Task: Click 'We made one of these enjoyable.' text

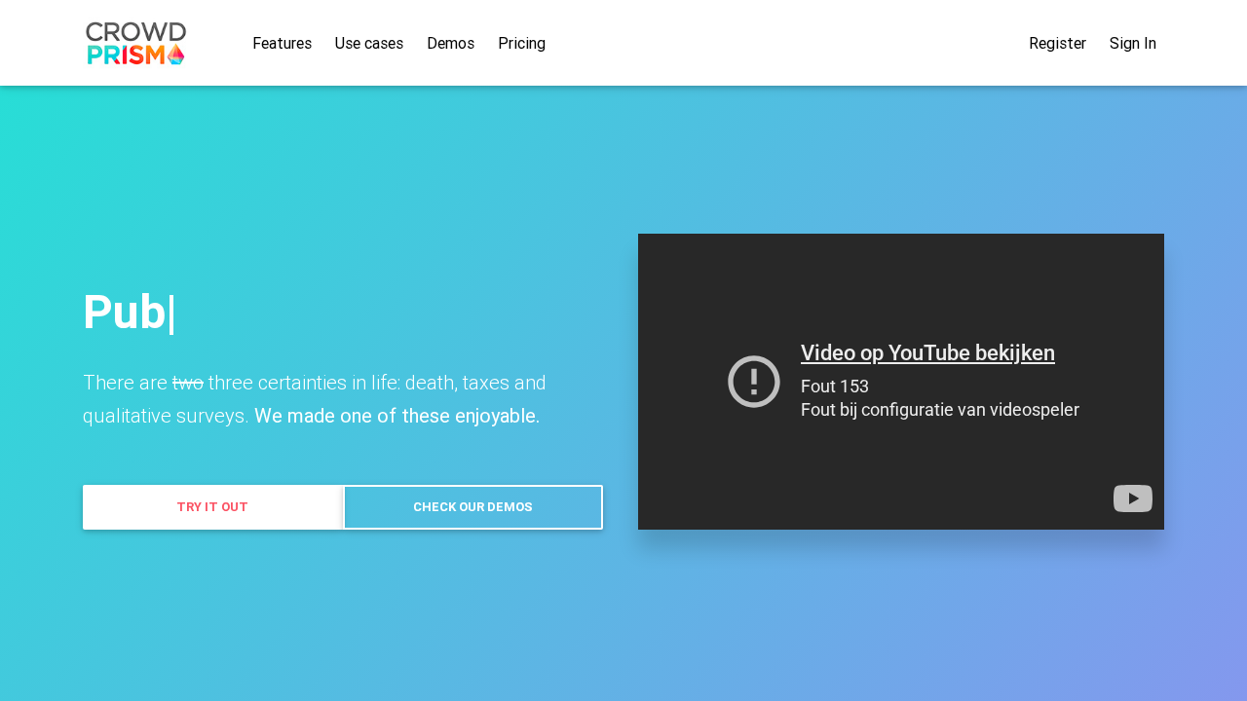Action: 397,416
